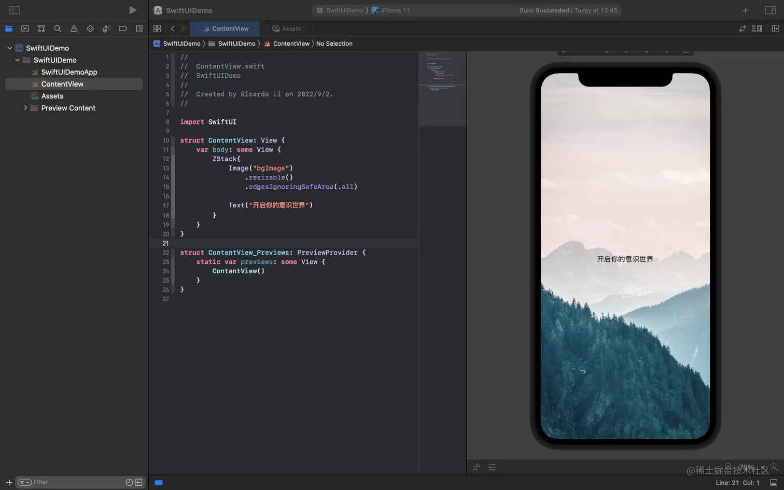Viewport: 784px width, 490px height.
Task: Open the related items grid menu
Action: [x=157, y=29]
